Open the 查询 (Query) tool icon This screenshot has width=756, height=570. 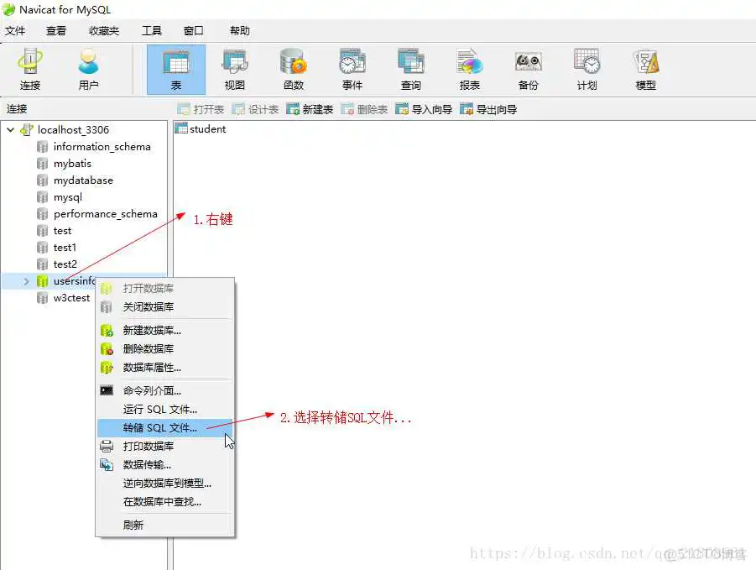click(x=410, y=67)
